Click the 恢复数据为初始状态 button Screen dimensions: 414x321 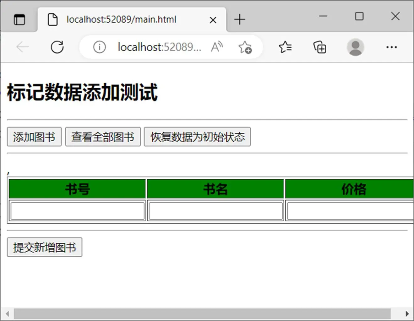pos(197,137)
